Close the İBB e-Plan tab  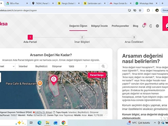point(27,3)
